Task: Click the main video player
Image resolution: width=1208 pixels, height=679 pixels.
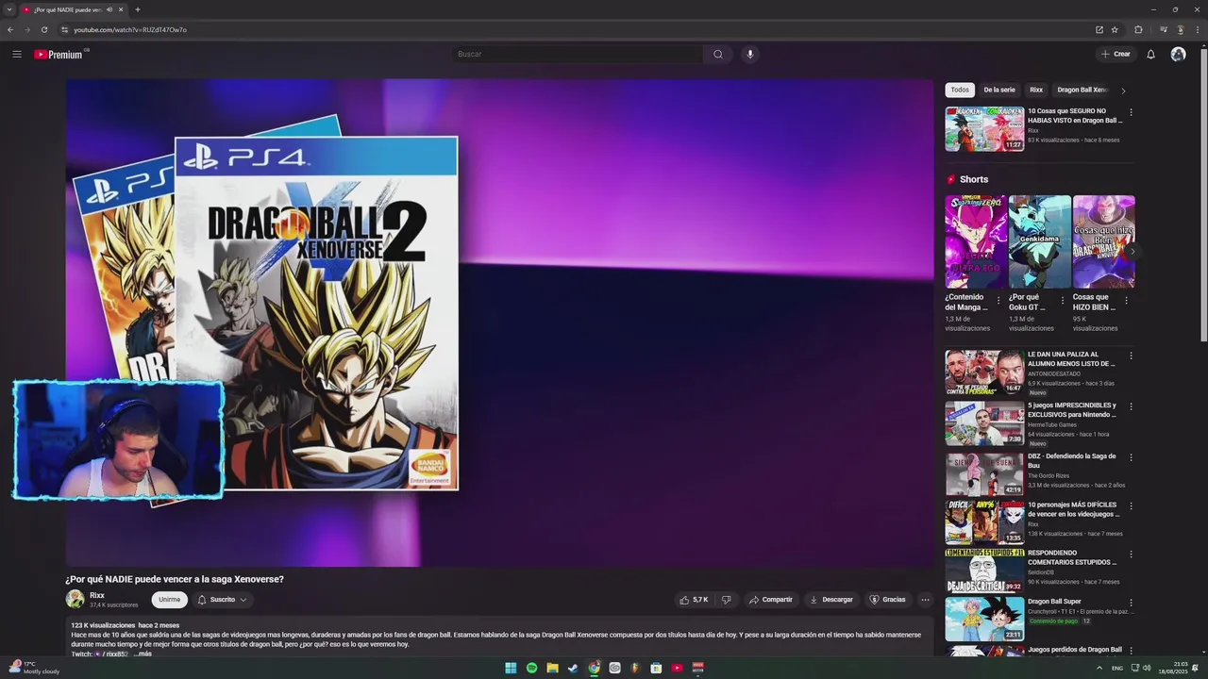Action: pyautogui.click(x=499, y=323)
